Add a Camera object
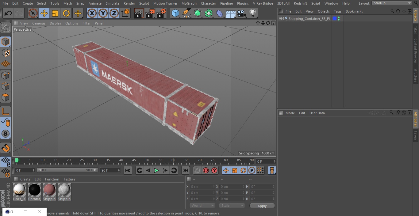Screen dimensions: 419x216 tap(242, 13)
